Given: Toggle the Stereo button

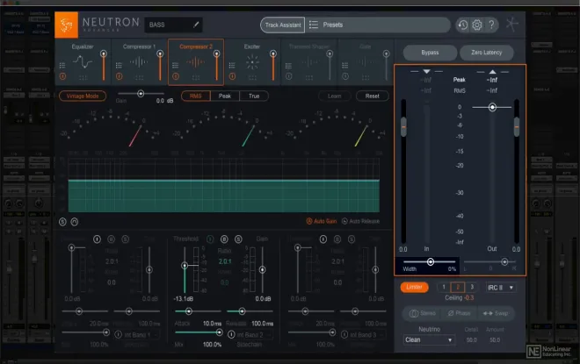Looking at the screenshot, I should click(x=422, y=313).
